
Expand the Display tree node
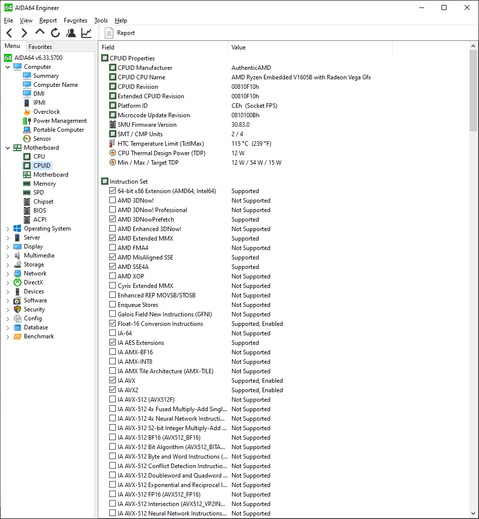[7, 247]
